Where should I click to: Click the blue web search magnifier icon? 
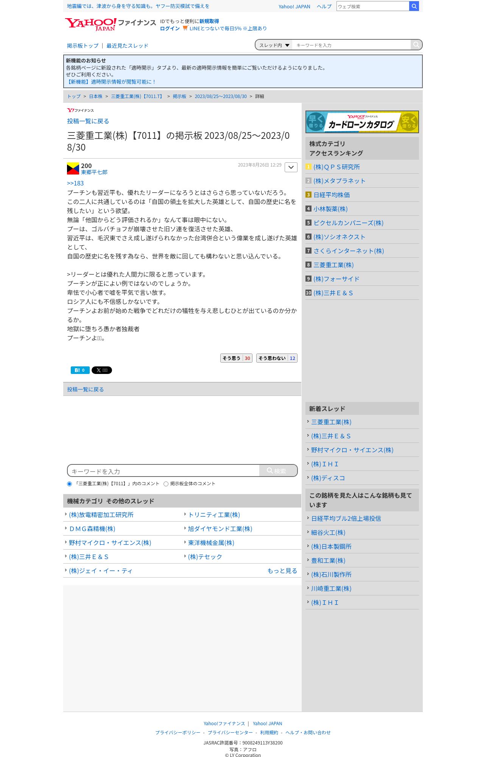coord(414,6)
